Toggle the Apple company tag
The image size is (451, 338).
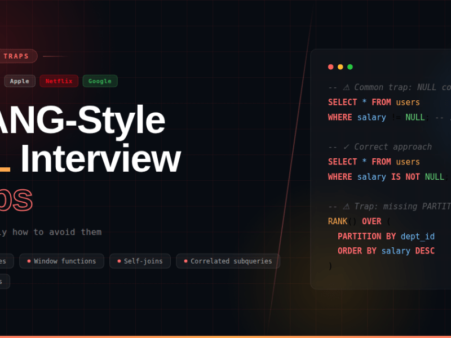pyautogui.click(x=19, y=81)
